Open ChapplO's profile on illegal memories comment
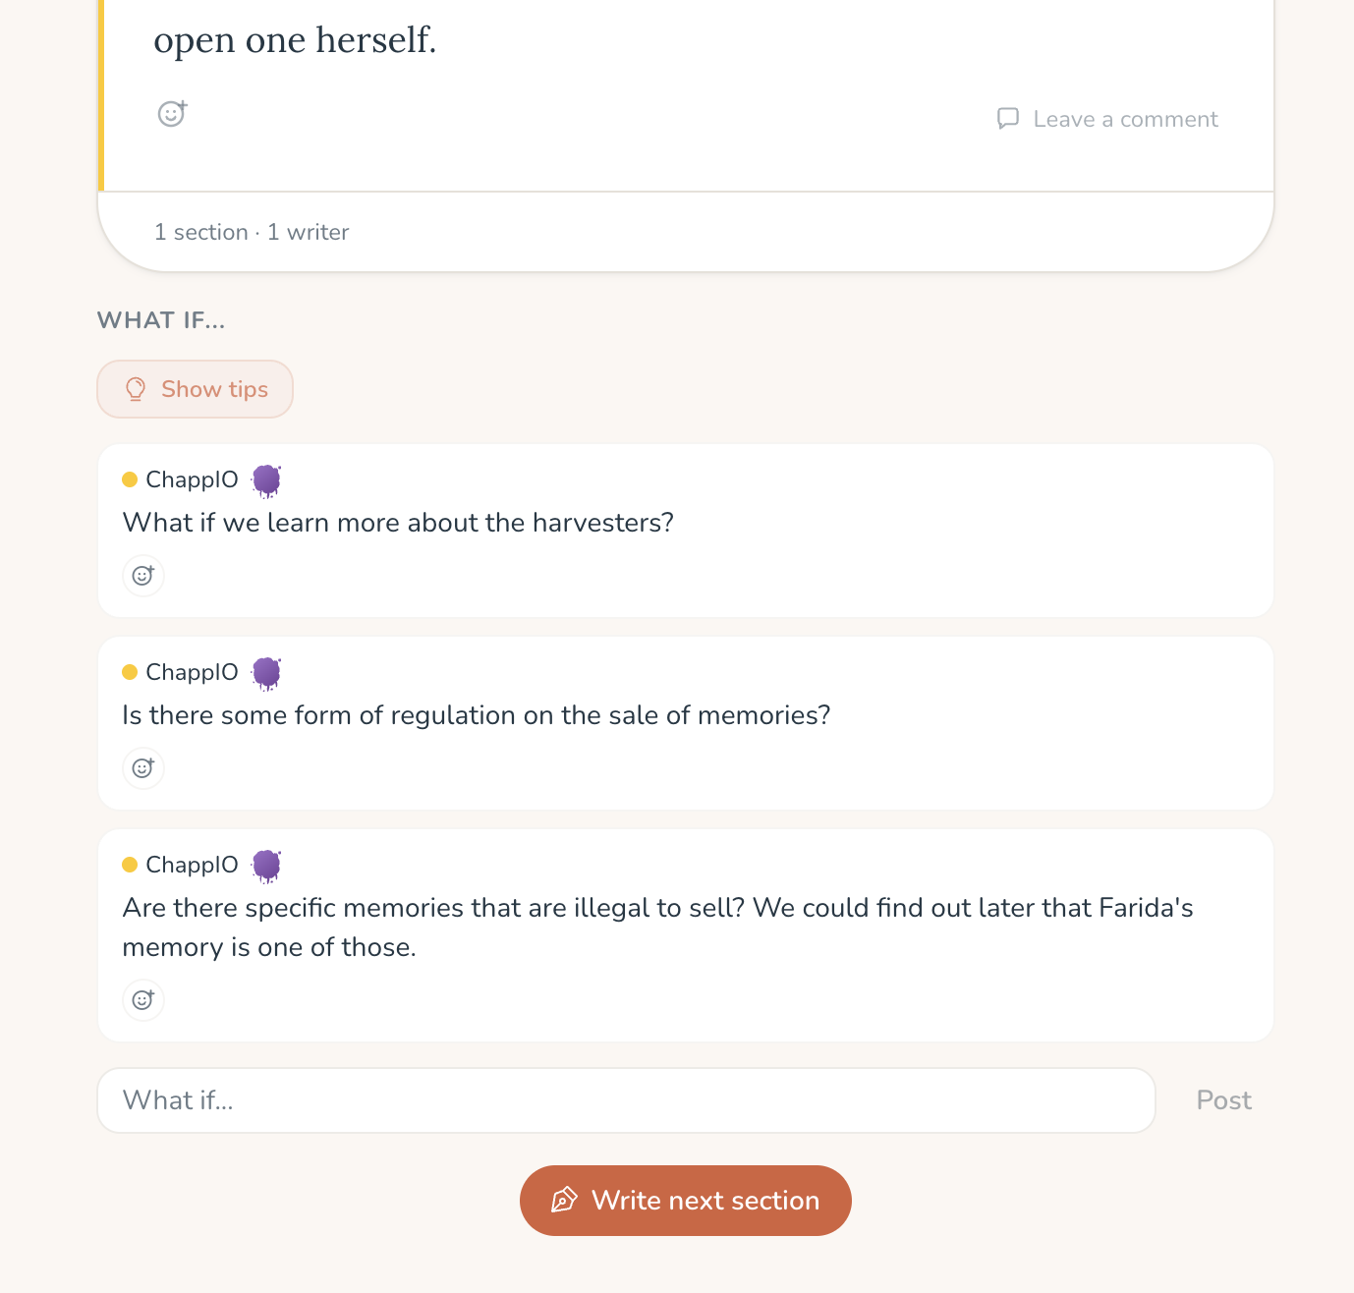This screenshot has height=1293, width=1354. (x=192, y=866)
